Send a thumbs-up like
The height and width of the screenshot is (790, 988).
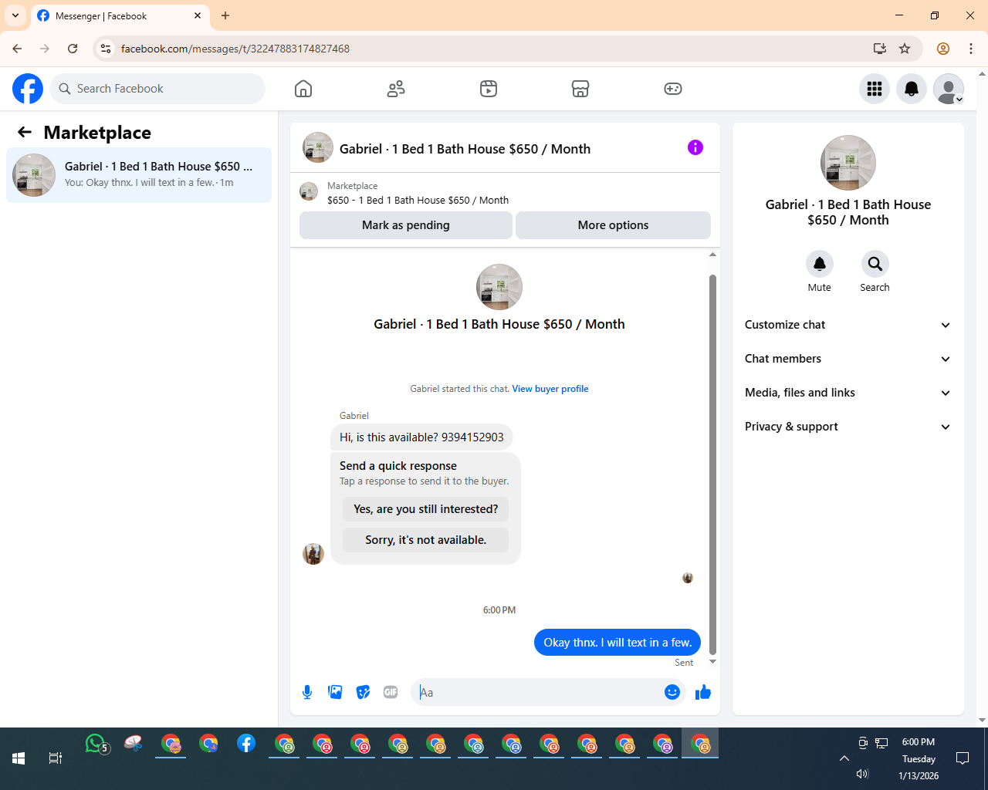coord(702,692)
